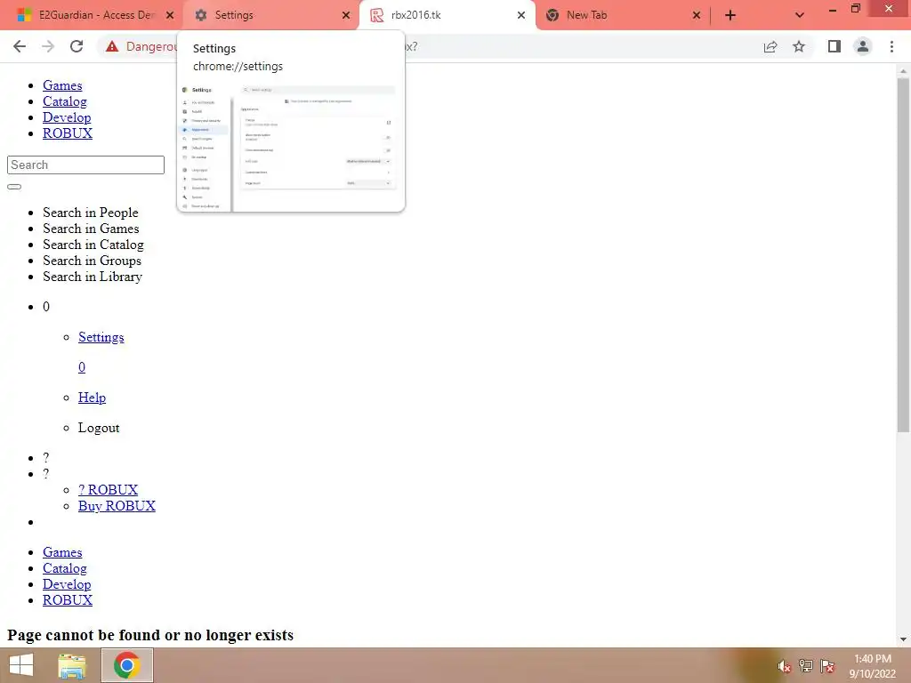Go back to the previous page
The width and height of the screenshot is (911, 683).
(x=20, y=46)
